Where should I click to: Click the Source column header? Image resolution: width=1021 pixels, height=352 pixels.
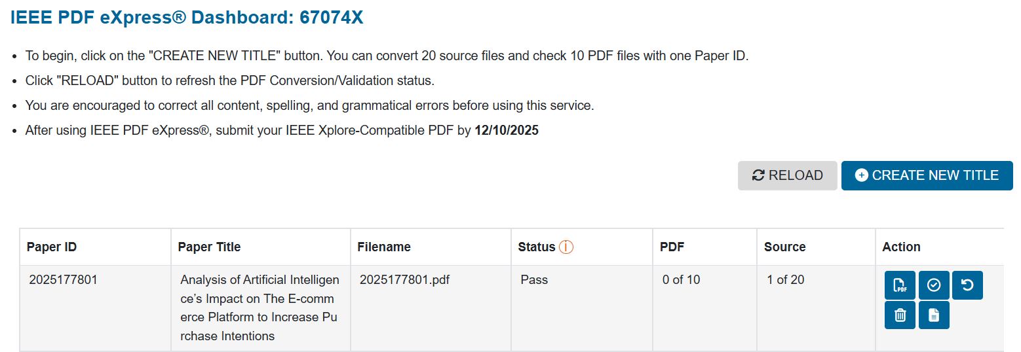tap(784, 247)
